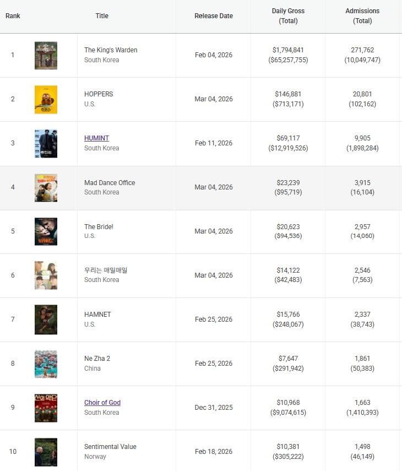Sort by the Rank column header
This screenshot has height=471, width=402.
pos(13,16)
